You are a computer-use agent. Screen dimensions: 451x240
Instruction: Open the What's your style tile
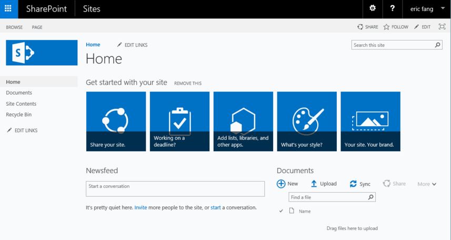click(307, 122)
